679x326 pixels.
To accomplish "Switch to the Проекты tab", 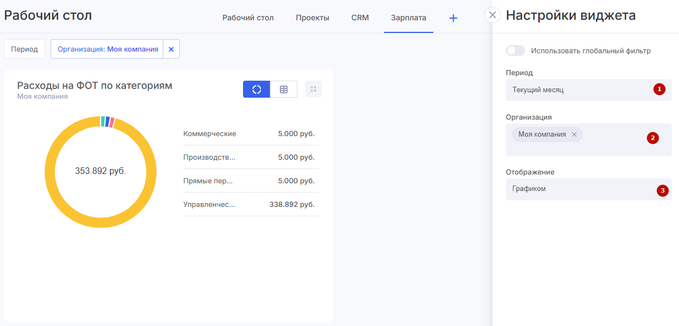I will point(312,18).
